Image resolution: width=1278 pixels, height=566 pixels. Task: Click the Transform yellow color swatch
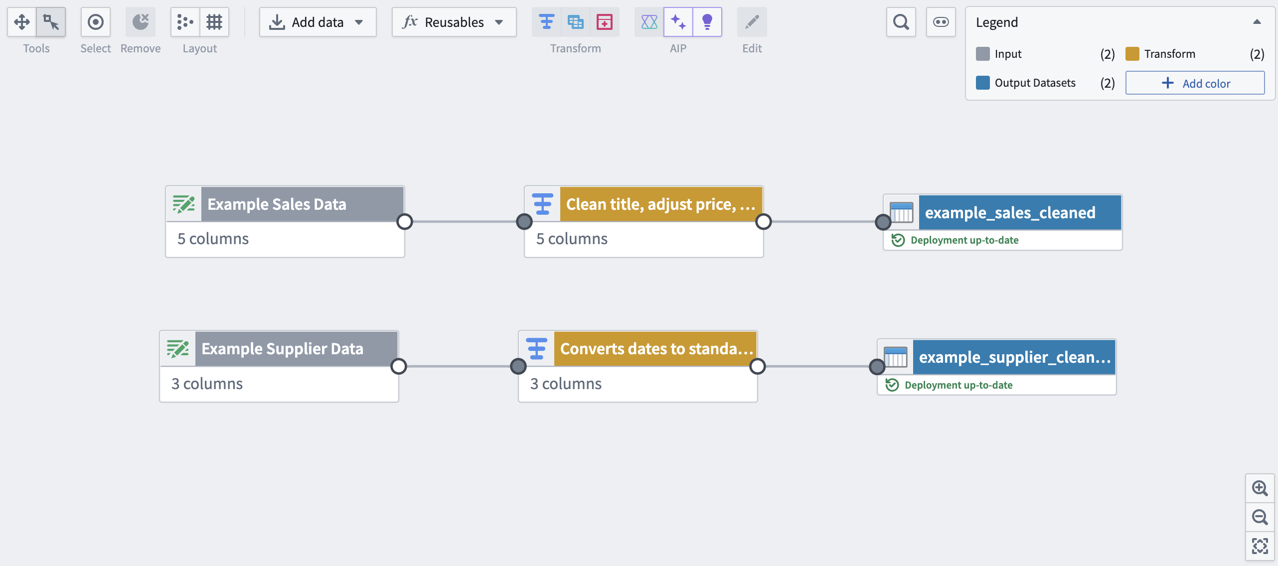(x=1132, y=54)
